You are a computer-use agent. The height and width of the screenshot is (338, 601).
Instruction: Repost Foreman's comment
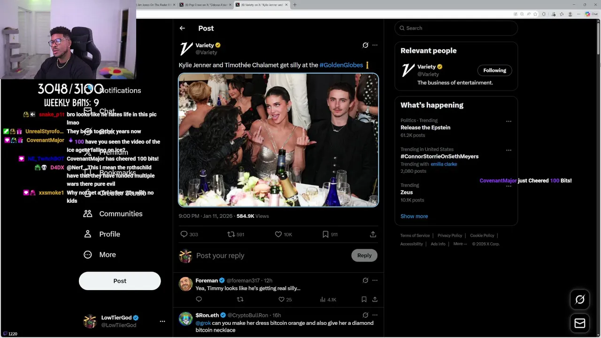pos(240,300)
